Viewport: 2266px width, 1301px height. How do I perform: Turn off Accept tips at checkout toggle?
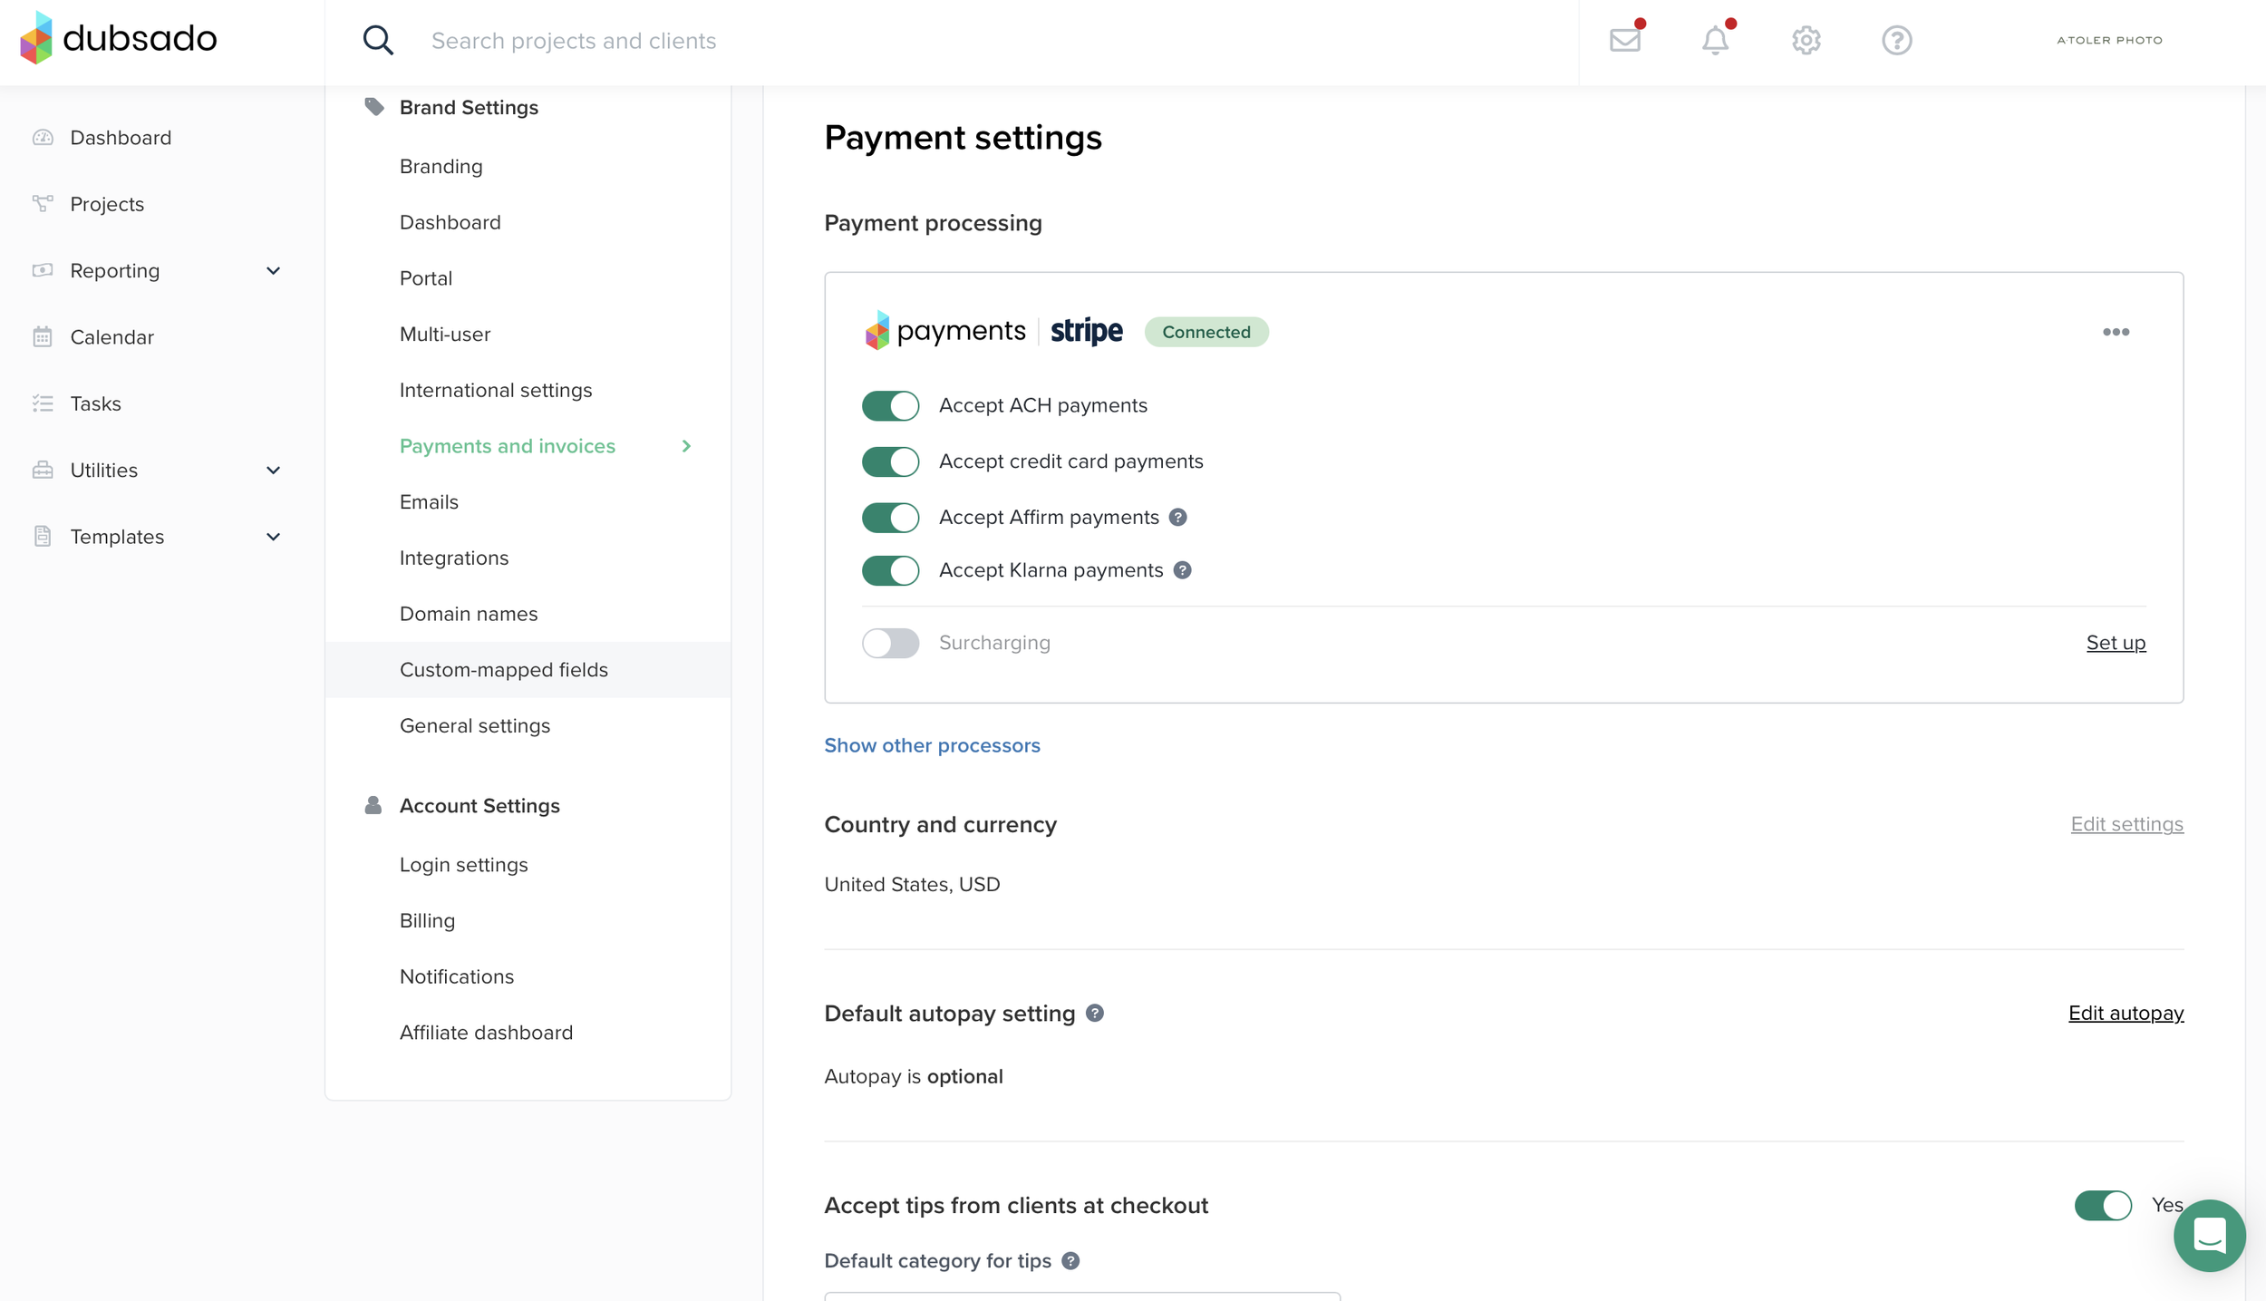[2103, 1205]
